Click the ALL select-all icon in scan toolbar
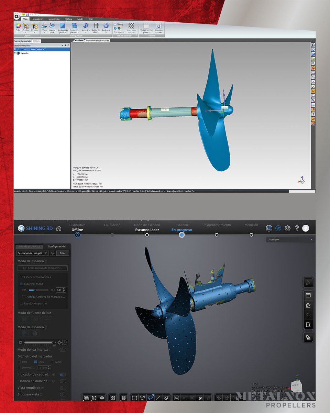The height and width of the screenshot is (413, 330). pyautogui.click(x=176, y=397)
